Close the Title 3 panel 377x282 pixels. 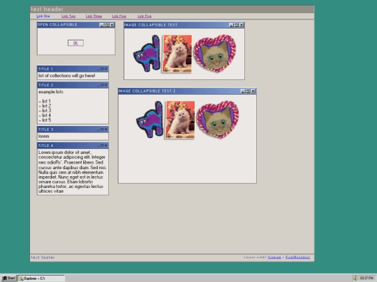tap(106, 130)
